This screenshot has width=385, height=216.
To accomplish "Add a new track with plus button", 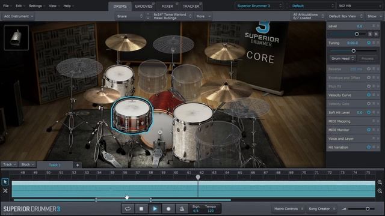I will tap(78, 165).
